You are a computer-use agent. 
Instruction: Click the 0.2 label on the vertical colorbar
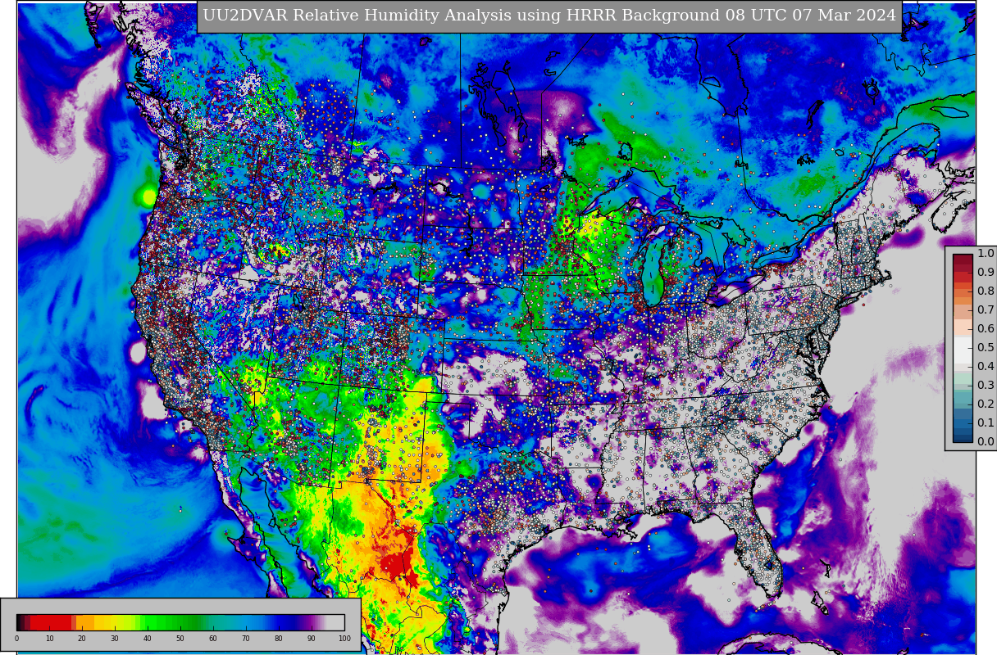coord(986,404)
